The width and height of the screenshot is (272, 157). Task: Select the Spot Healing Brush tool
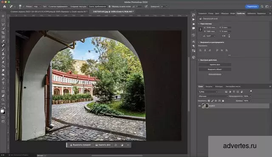[3, 45]
